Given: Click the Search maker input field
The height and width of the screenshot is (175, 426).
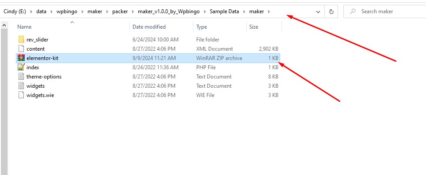Looking at the screenshot, I should pos(384,11).
